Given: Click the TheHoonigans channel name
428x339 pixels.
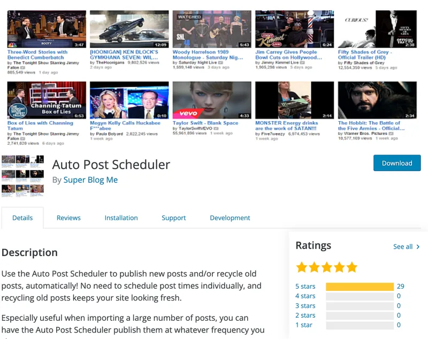Looking at the screenshot, I should coord(110,63).
